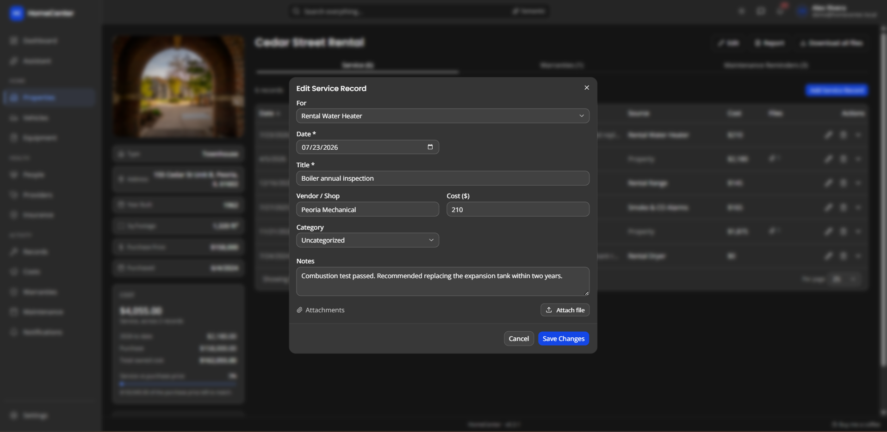Screen dimensions: 887x432
Task: Click the blurred property photo thumbnail
Action: coord(179,86)
